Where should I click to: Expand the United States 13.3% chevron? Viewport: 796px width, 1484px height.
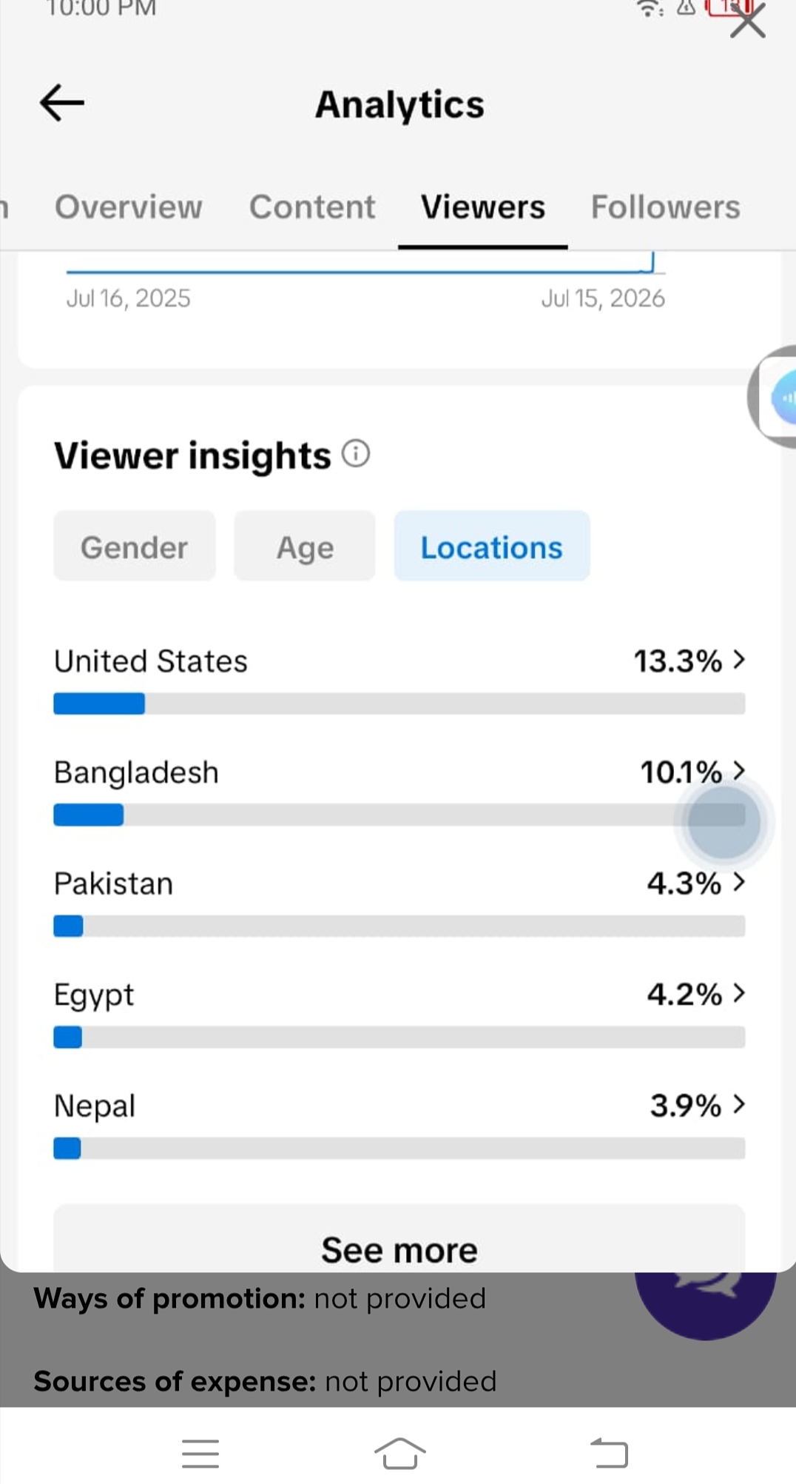click(738, 660)
